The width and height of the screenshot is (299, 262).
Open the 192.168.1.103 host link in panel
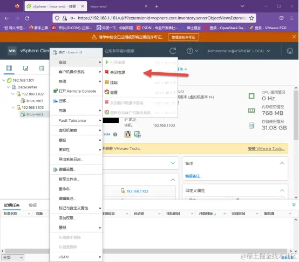[137, 191]
